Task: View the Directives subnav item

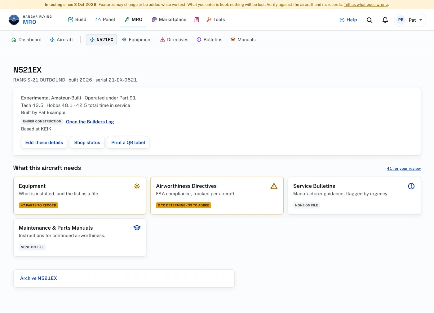Action: click(x=174, y=40)
